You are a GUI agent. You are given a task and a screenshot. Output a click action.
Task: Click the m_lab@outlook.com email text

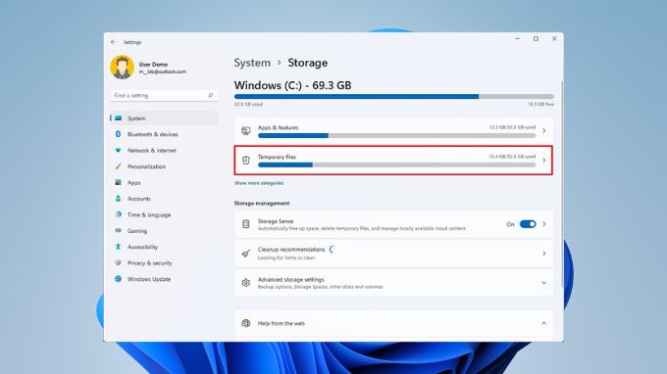pyautogui.click(x=163, y=71)
